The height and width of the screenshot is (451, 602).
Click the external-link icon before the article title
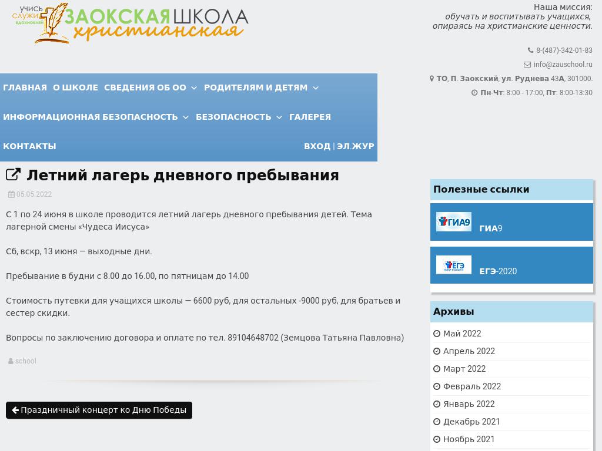click(x=13, y=174)
